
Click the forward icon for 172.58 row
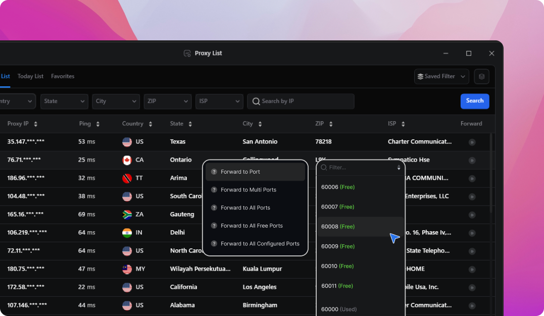(472, 287)
